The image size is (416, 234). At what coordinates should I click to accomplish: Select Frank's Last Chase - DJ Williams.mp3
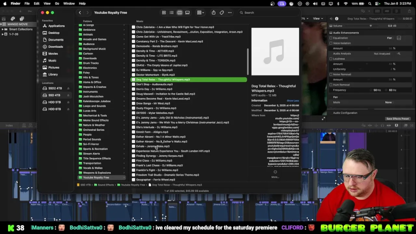(x=159, y=165)
